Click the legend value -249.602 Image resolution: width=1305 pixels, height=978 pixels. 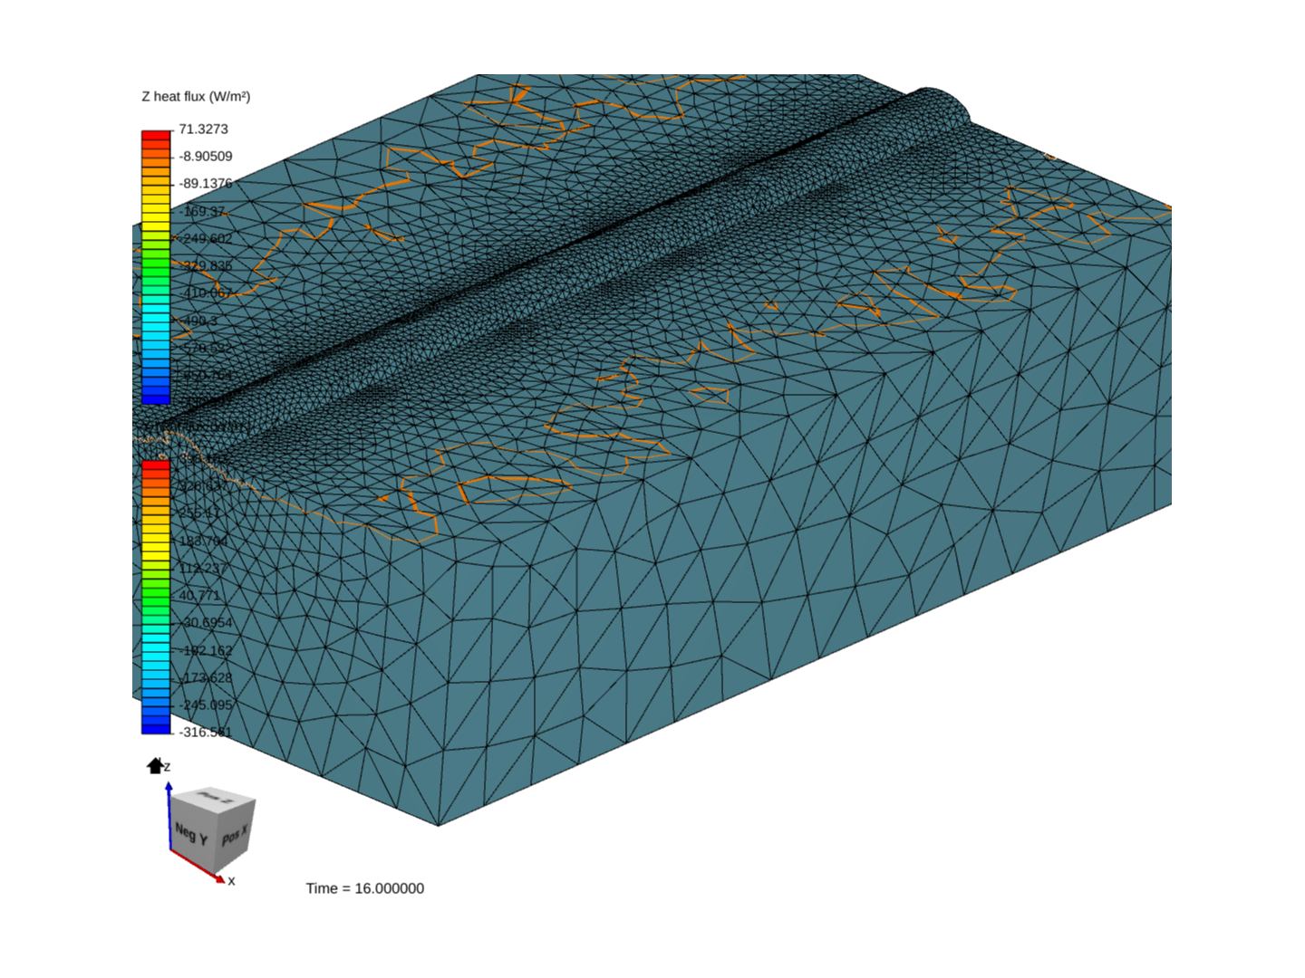206,238
